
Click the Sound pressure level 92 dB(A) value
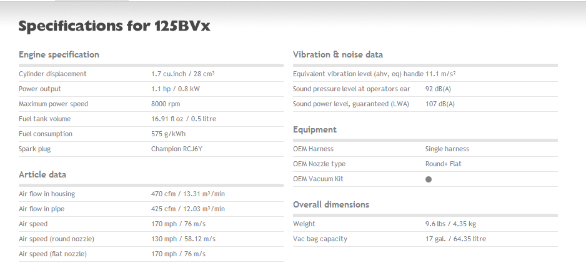(x=439, y=89)
